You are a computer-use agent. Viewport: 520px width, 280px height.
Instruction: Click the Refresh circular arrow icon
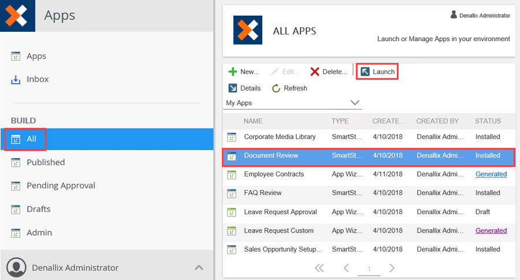pos(276,88)
